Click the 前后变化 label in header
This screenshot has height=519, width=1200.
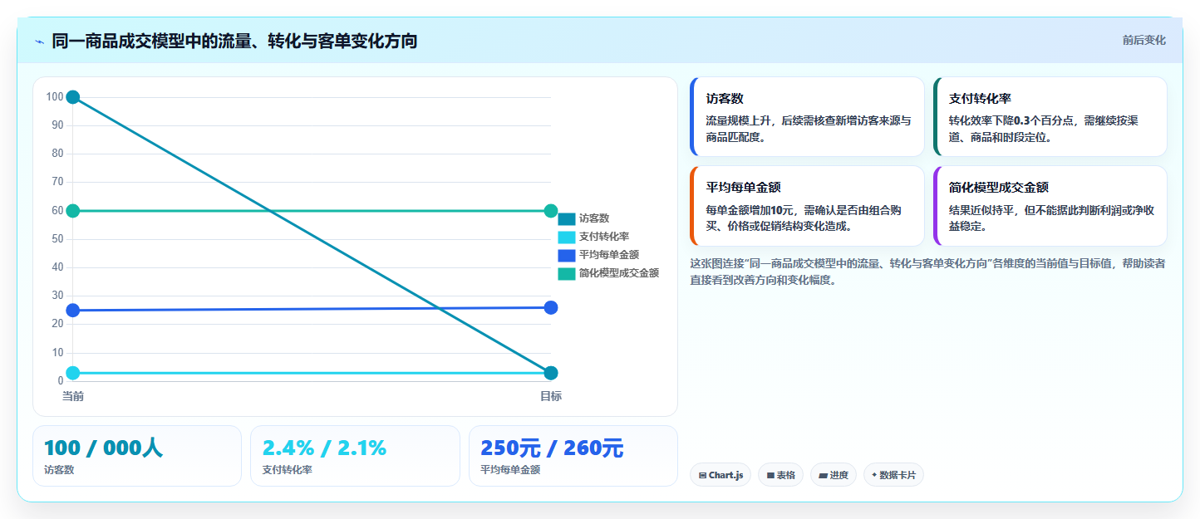point(1143,40)
